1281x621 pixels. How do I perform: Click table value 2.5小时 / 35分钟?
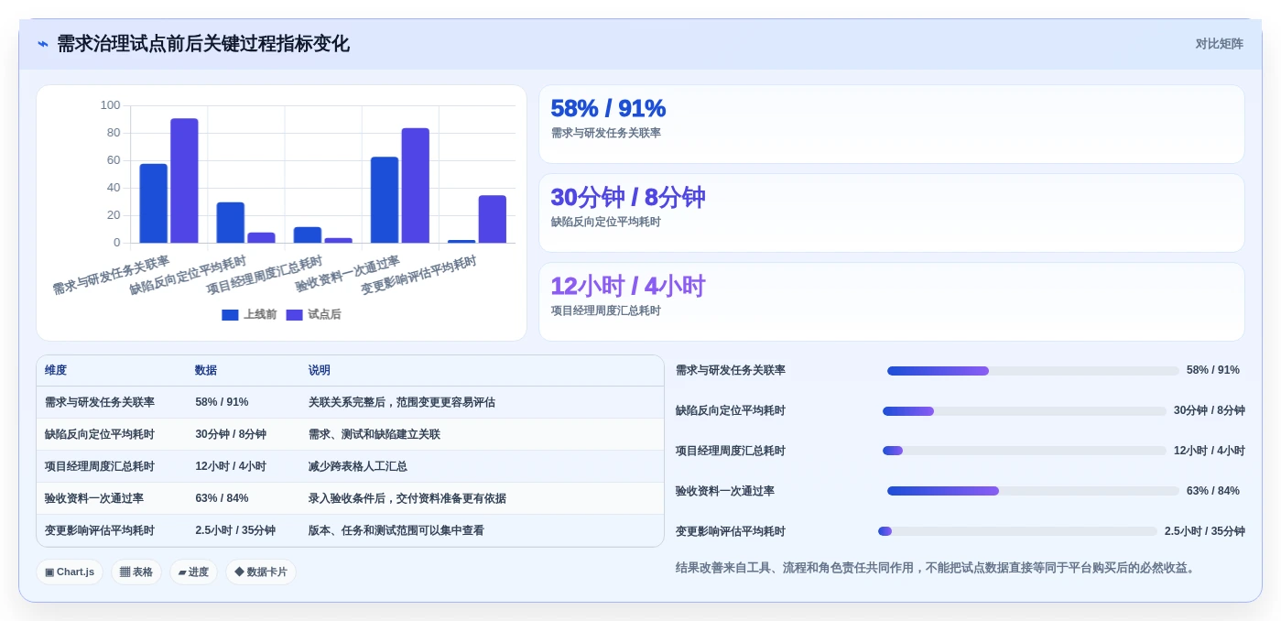235,530
